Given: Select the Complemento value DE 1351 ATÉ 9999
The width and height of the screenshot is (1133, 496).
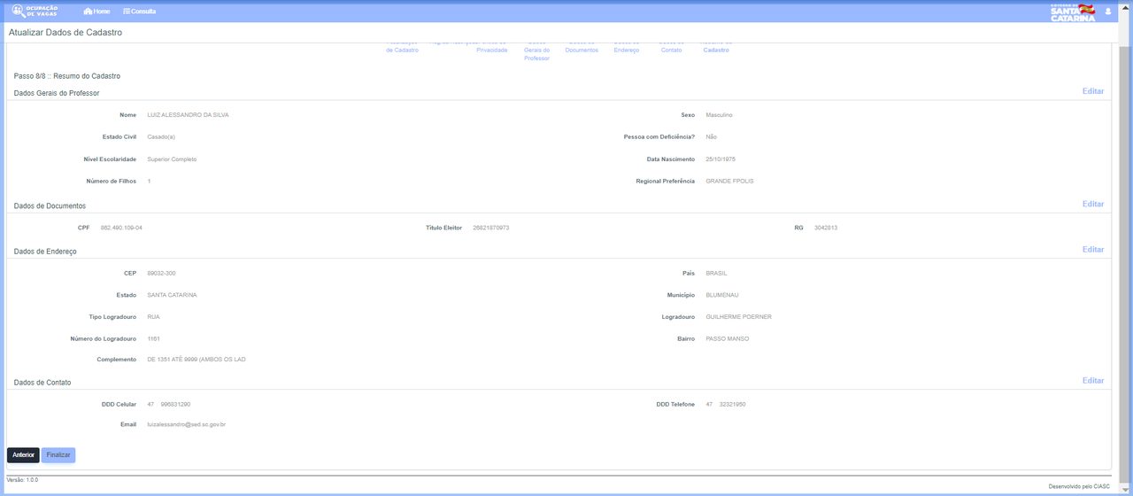Looking at the screenshot, I should pos(197,360).
